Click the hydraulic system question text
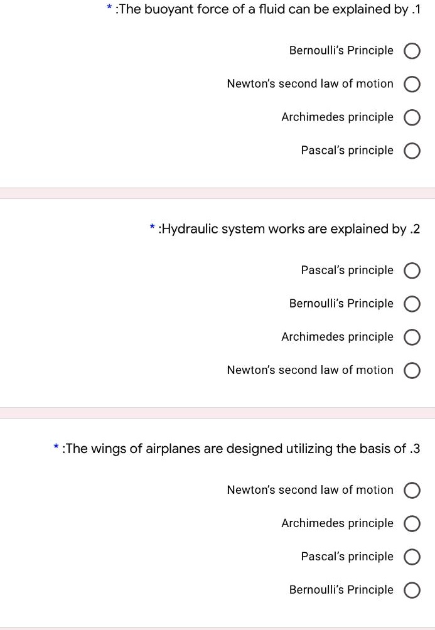 coord(289,229)
